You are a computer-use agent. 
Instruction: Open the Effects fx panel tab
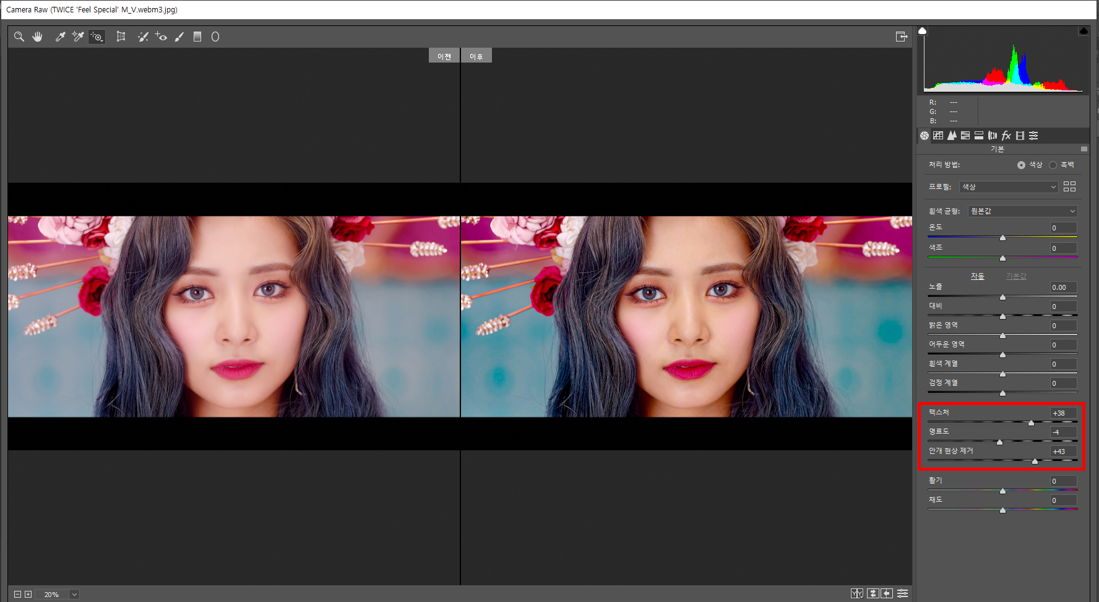tap(1006, 136)
